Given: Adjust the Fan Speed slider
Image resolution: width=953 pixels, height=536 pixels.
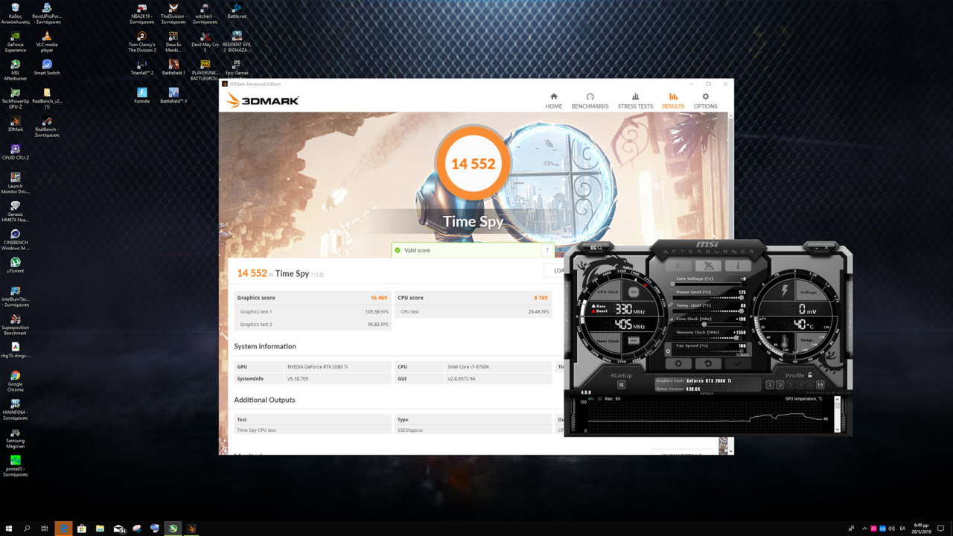Looking at the screenshot, I should pos(707,351).
